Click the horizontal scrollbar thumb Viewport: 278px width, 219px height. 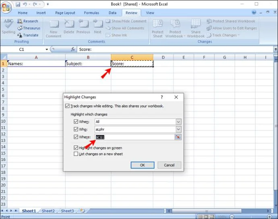pyautogui.click(x=207, y=211)
